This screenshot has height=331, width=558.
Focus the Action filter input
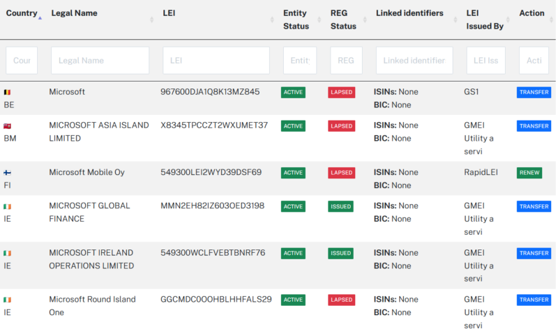[534, 61]
